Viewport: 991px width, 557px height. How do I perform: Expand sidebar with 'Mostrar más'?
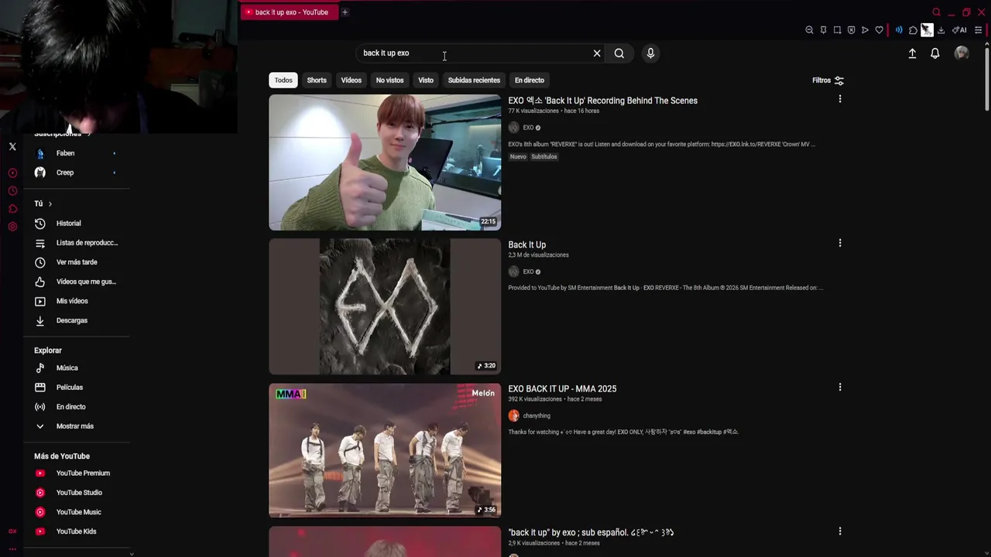(75, 426)
